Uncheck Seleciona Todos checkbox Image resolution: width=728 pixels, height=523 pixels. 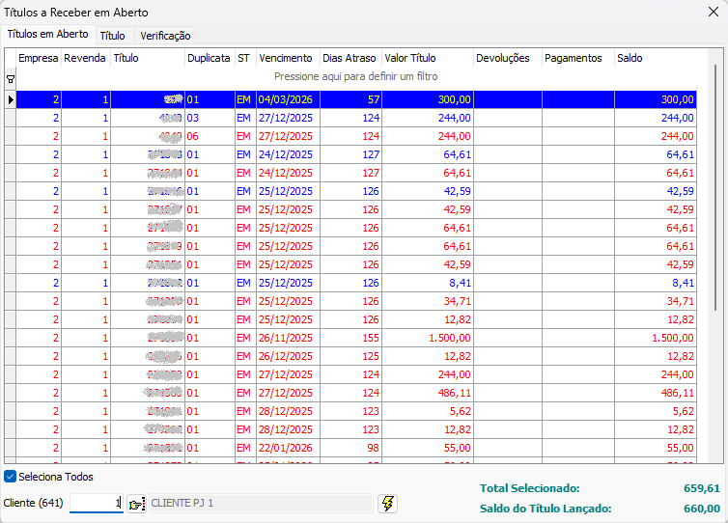click(x=10, y=476)
